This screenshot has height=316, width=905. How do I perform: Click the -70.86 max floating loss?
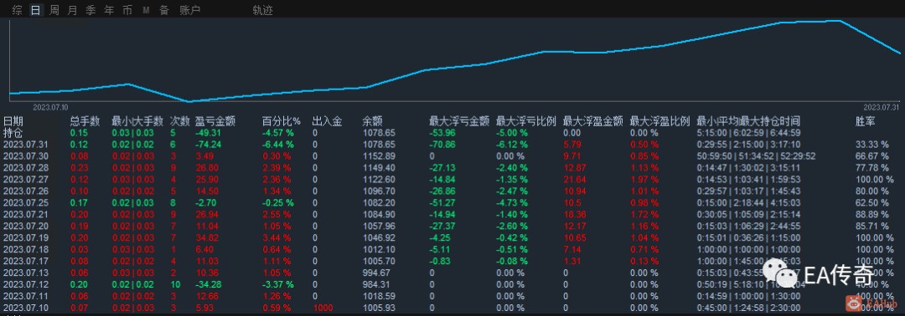tap(442, 145)
